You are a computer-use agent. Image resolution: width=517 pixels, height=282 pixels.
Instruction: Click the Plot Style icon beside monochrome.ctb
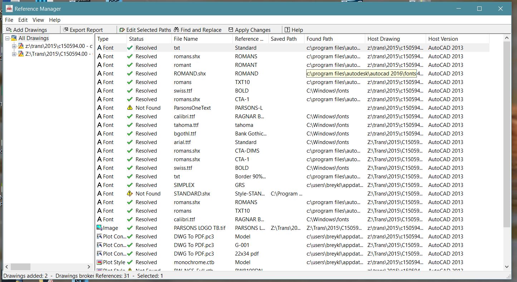99,262
